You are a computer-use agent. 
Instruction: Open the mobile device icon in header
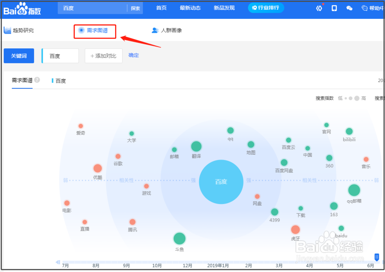[334, 8]
